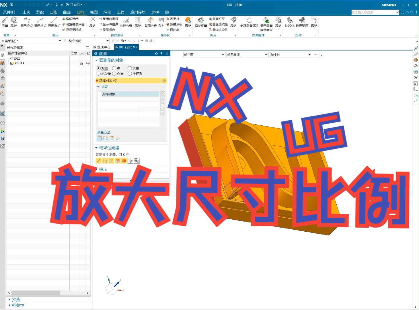Collapse the 结果过滤器 section
419x310 pixels.
[96, 148]
